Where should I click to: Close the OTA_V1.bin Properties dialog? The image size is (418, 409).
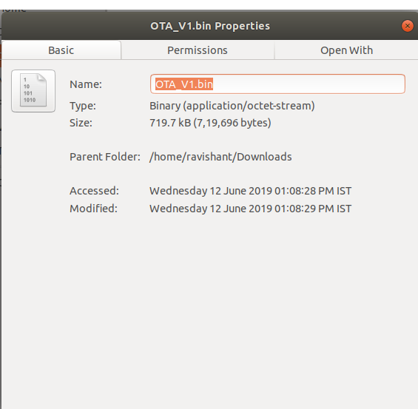(x=408, y=26)
